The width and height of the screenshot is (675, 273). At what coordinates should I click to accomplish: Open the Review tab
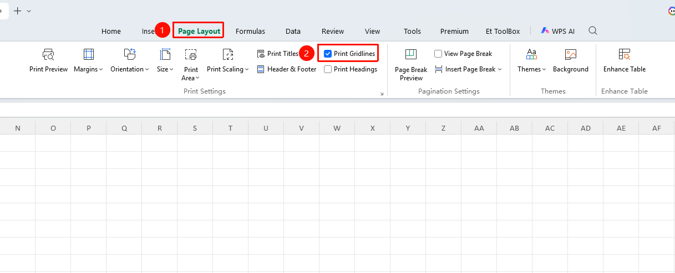click(333, 31)
